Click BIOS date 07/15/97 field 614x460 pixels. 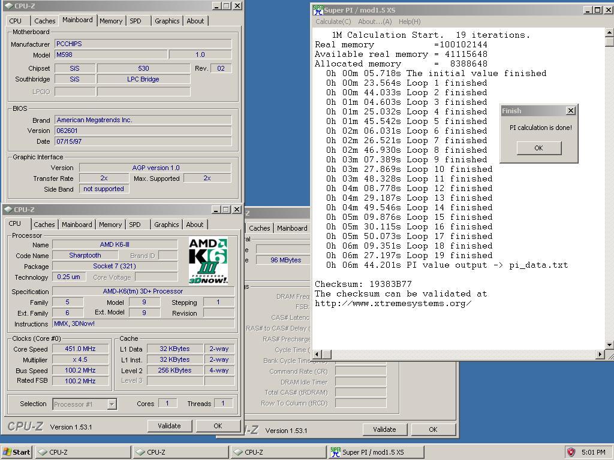click(143, 141)
